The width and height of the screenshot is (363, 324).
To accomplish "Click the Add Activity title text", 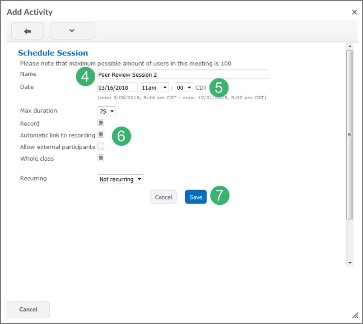I will pos(30,12).
